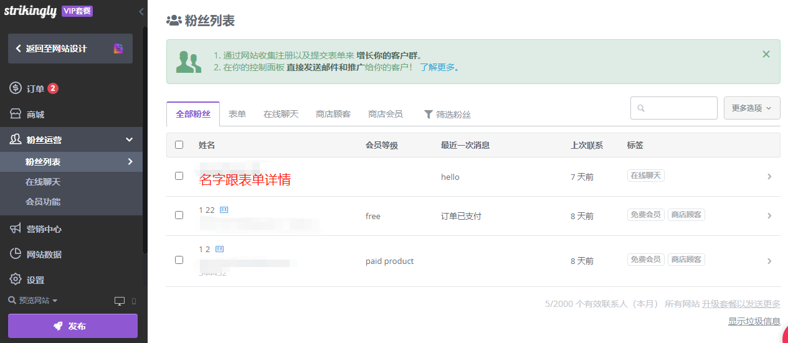Click the VIP套餐 badge

[x=77, y=11]
